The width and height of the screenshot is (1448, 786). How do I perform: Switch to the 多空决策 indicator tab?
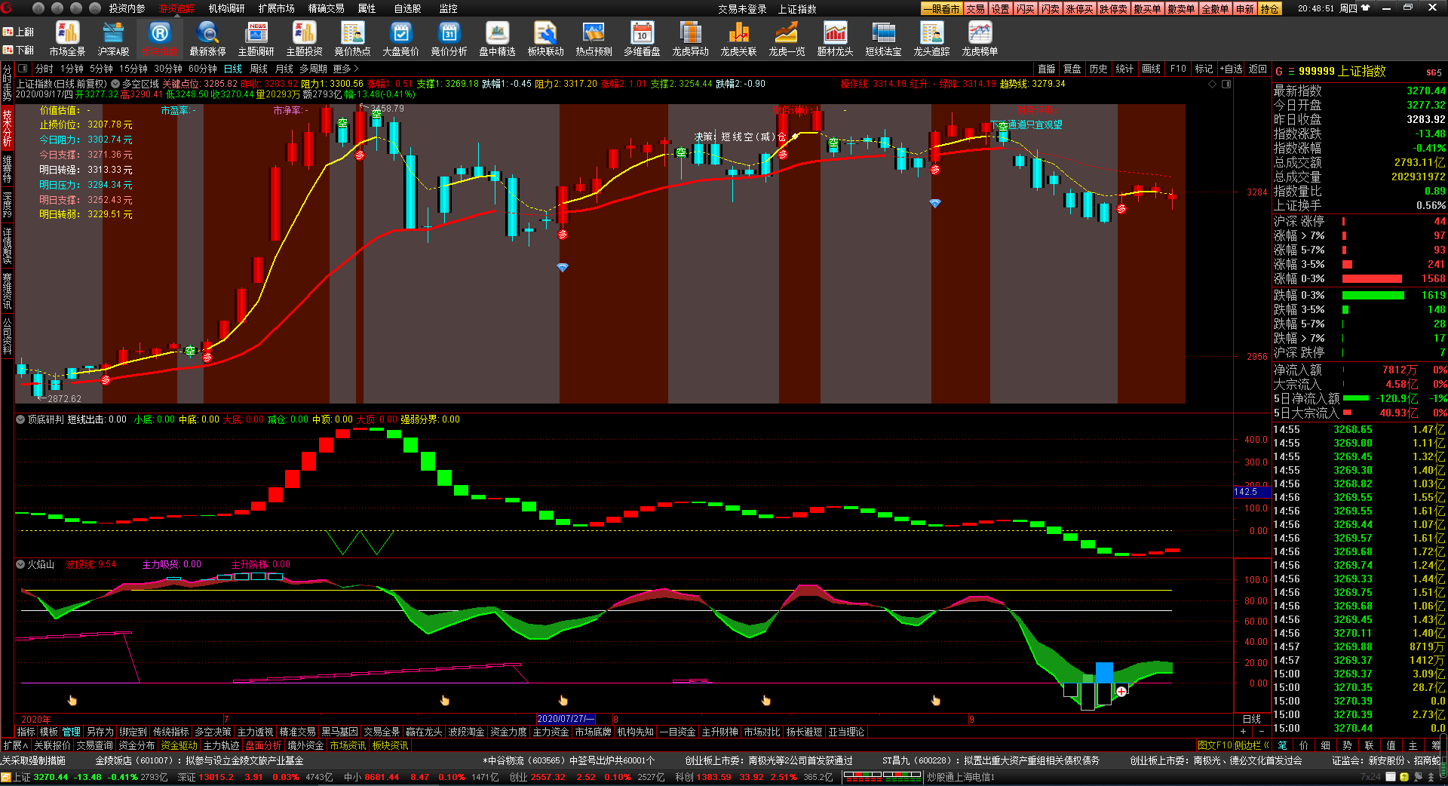click(x=213, y=732)
